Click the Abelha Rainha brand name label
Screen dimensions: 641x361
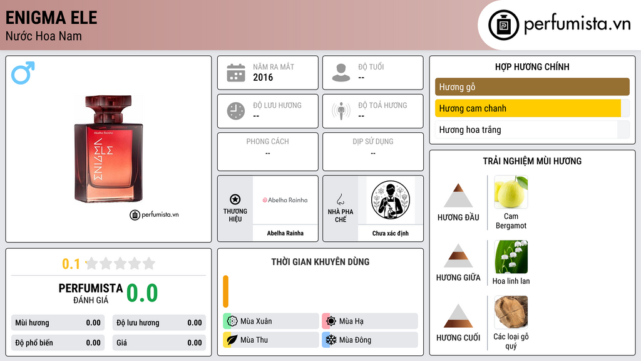(285, 233)
